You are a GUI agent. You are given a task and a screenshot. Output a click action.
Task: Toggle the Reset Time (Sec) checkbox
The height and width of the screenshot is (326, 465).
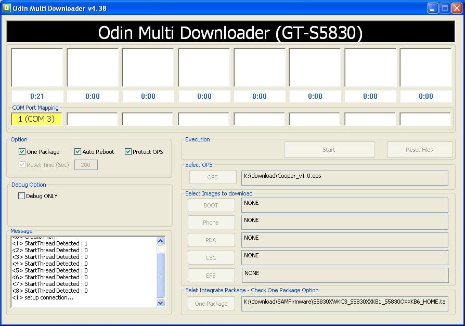tap(22, 165)
